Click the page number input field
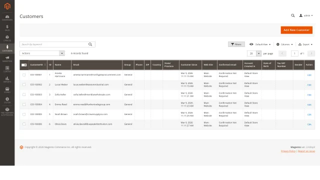This screenshot has width=320, height=180. [294, 53]
